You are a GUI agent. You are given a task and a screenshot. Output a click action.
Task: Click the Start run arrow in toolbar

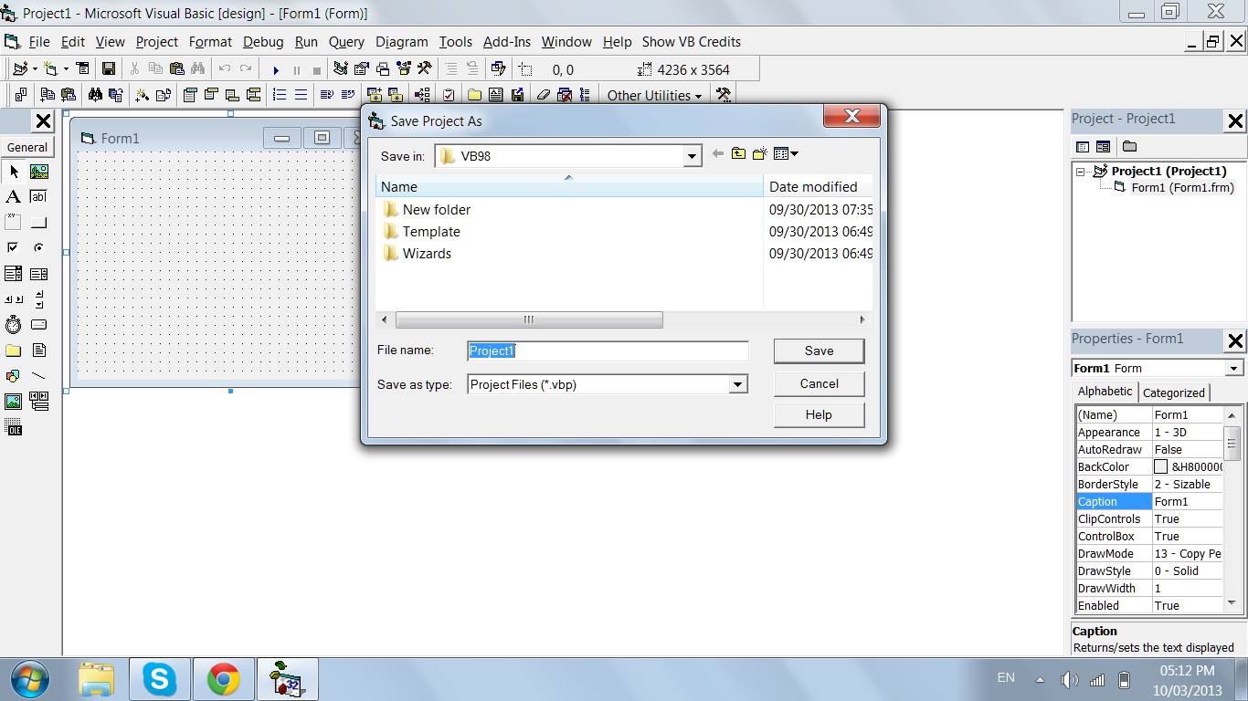276,69
